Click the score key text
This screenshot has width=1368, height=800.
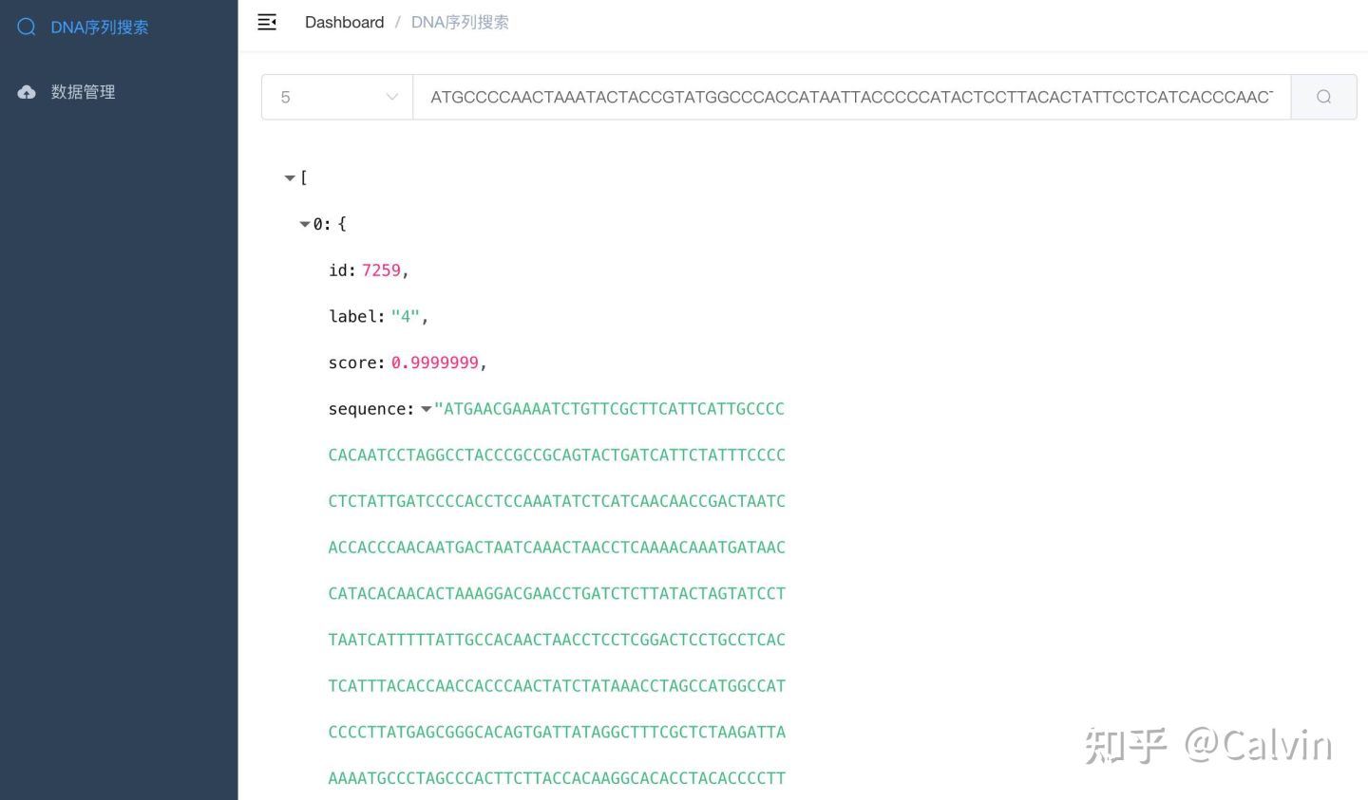(356, 363)
